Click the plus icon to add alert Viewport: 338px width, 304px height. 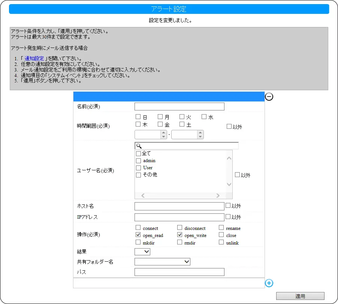click(269, 283)
